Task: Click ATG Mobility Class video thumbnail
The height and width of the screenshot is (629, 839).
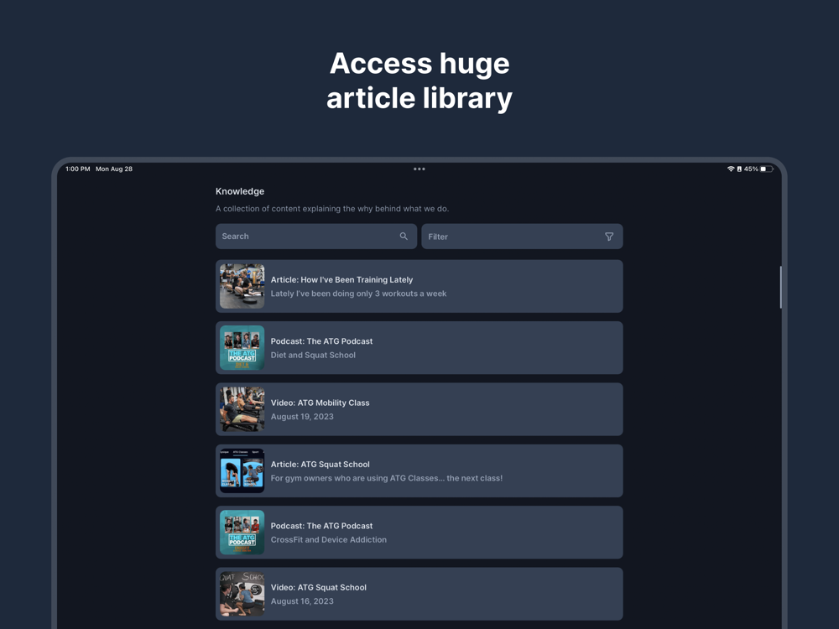Action: point(242,409)
